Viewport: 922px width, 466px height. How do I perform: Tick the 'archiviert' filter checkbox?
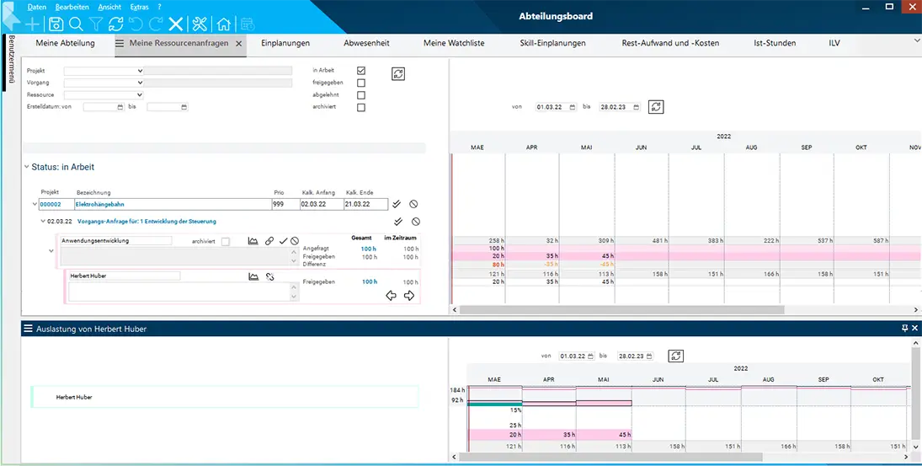point(361,108)
